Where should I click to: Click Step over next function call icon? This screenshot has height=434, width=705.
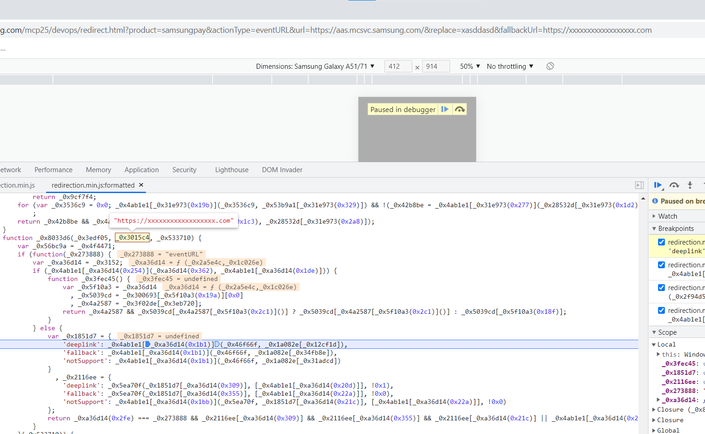click(x=674, y=185)
